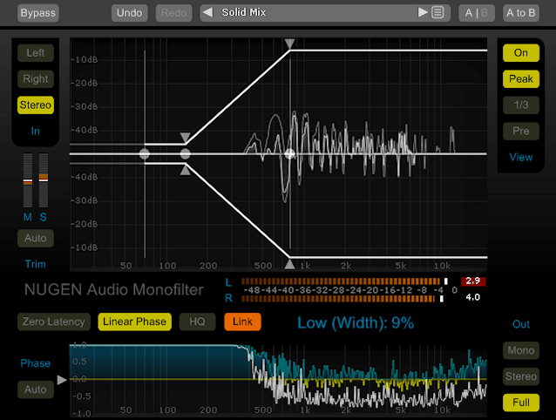Screen dimensions: 556x420
Task: Click the phase display left arrow marker
Action: (x=61, y=380)
